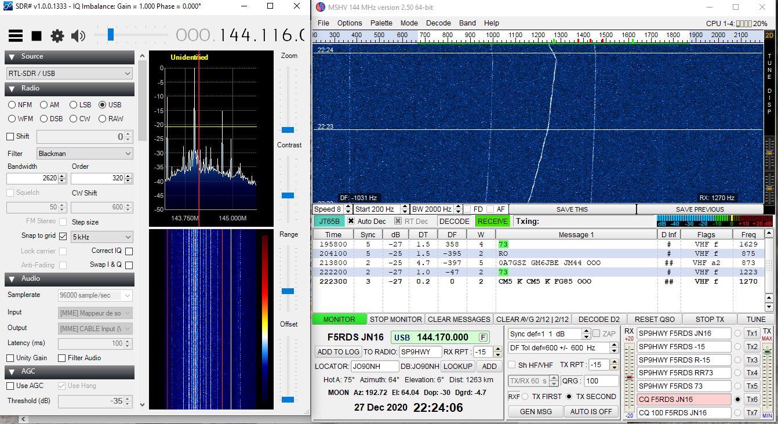Mute audio with the speaker icon
Image resolution: width=778 pixels, height=424 pixels.
pyautogui.click(x=78, y=36)
